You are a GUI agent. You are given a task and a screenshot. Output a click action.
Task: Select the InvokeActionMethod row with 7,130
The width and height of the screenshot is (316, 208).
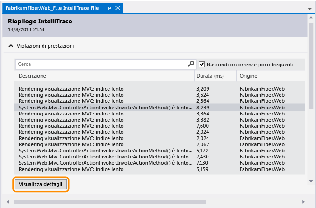159,163
